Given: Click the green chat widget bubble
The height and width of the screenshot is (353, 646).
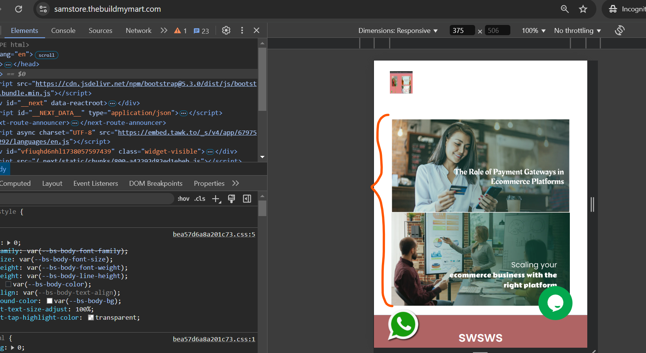Looking at the screenshot, I should [x=555, y=303].
